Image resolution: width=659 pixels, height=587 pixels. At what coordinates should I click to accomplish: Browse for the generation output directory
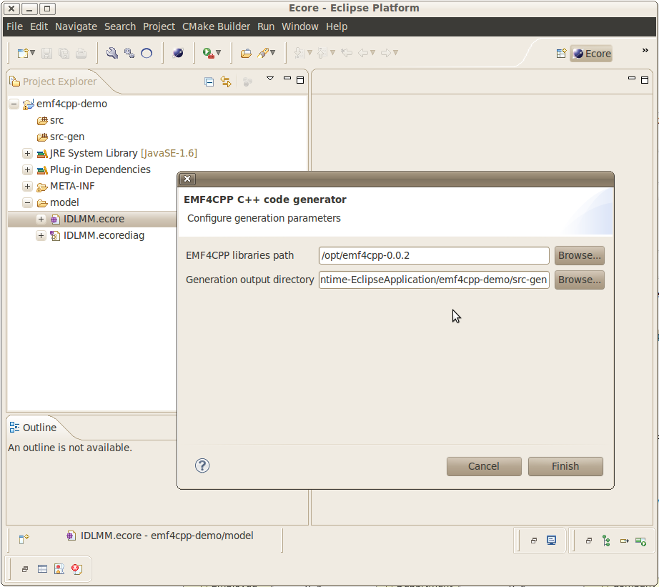(x=580, y=280)
